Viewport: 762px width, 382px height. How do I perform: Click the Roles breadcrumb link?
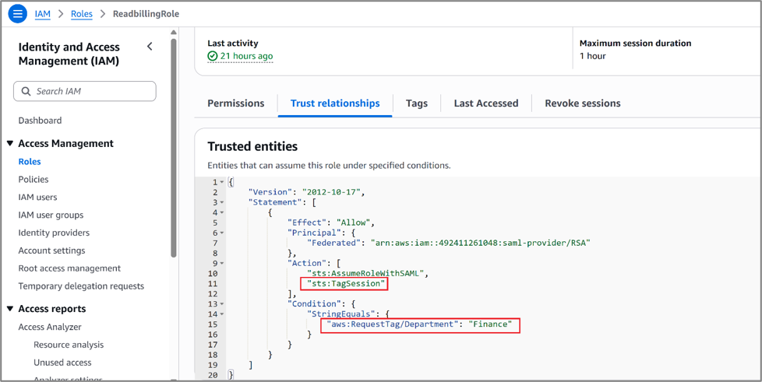point(82,13)
